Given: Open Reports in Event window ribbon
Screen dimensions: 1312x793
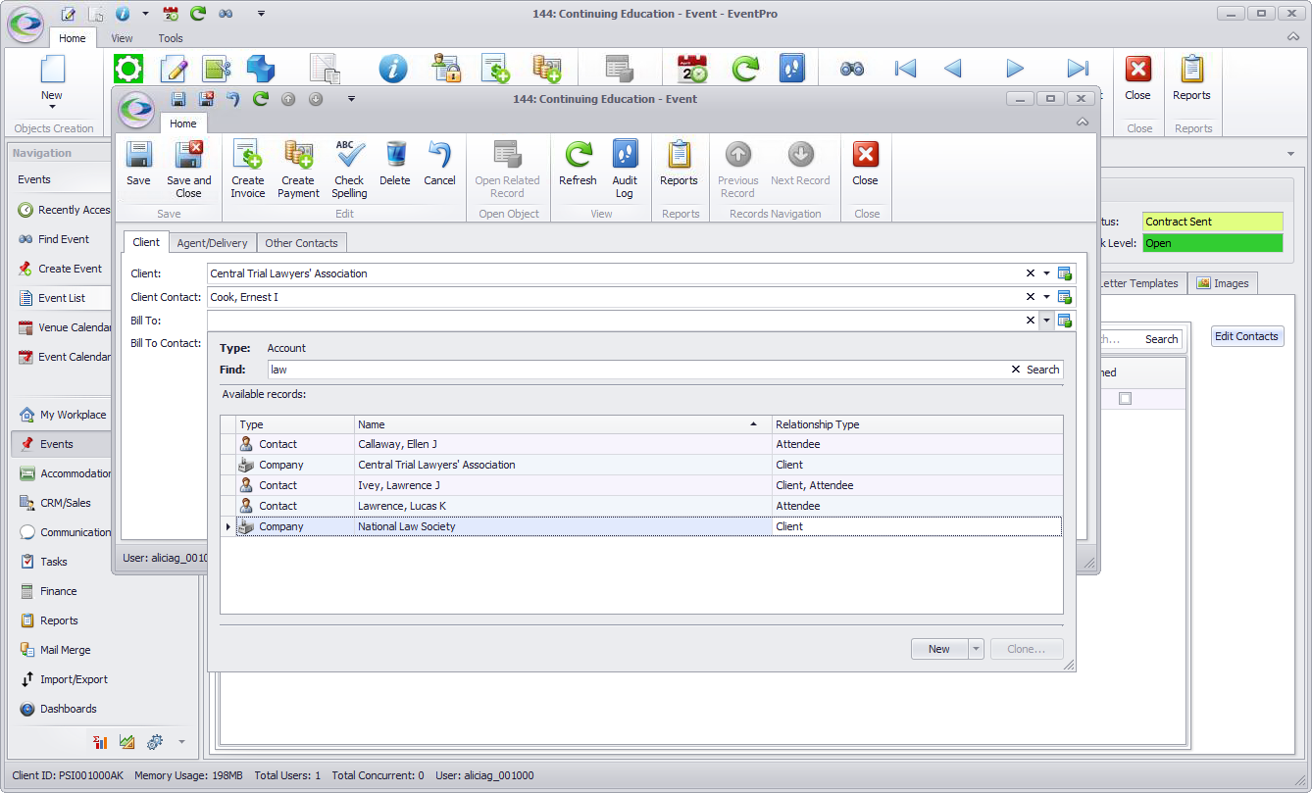Looking at the screenshot, I should tap(679, 163).
